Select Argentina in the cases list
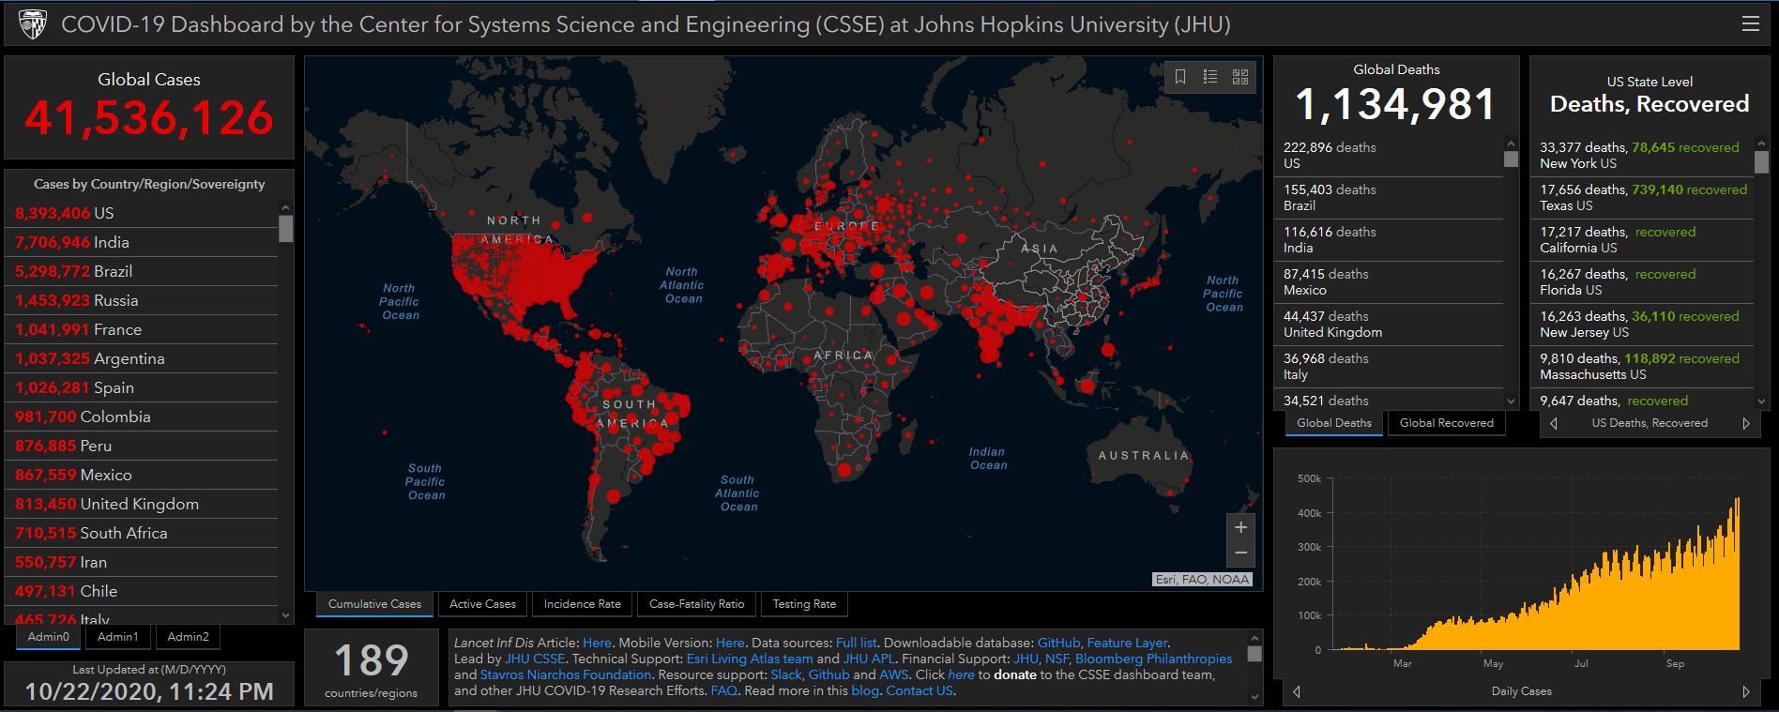 (142, 358)
